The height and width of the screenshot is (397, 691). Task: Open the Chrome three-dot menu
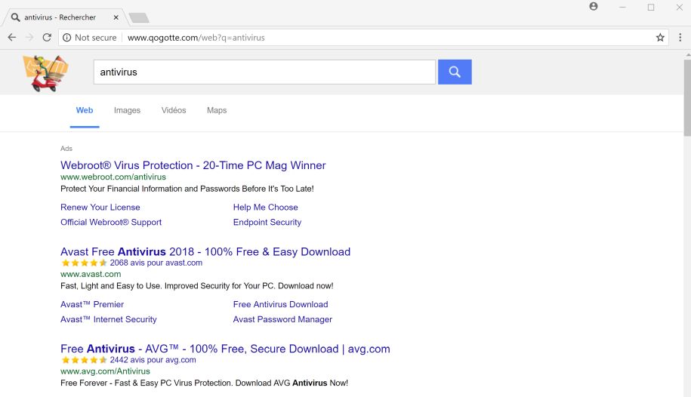[x=679, y=38]
